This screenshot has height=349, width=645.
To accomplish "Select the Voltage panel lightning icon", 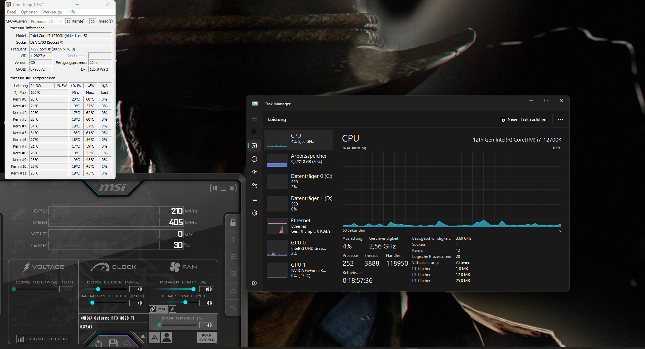I will point(27,267).
